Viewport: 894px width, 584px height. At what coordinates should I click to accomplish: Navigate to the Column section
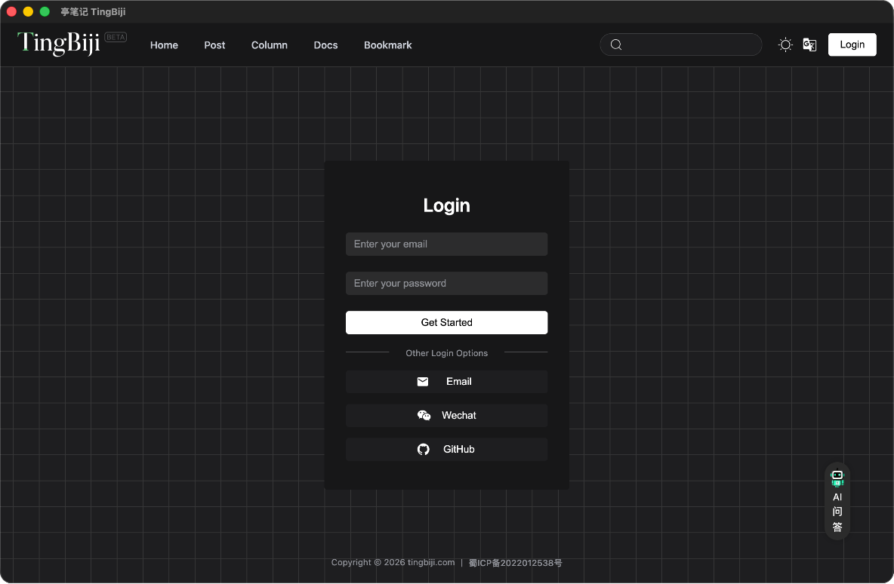[269, 45]
